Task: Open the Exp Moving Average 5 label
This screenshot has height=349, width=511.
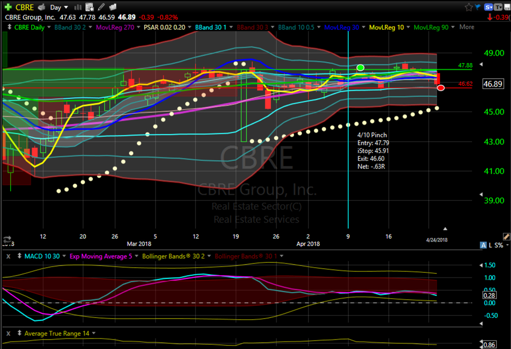Action: click(101, 257)
